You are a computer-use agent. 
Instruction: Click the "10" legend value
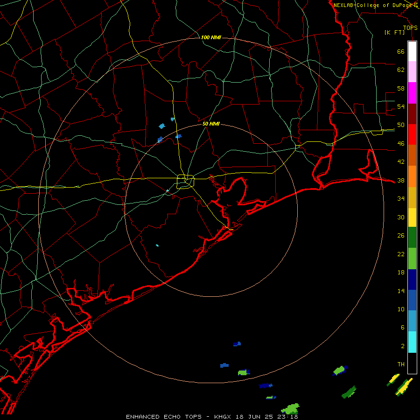[x=401, y=309]
